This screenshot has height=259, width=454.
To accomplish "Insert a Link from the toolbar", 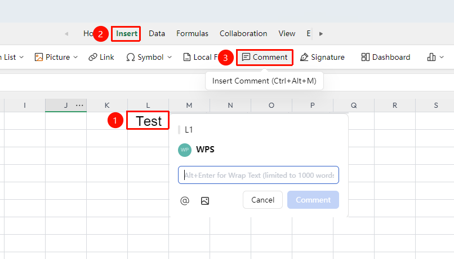I will (101, 57).
